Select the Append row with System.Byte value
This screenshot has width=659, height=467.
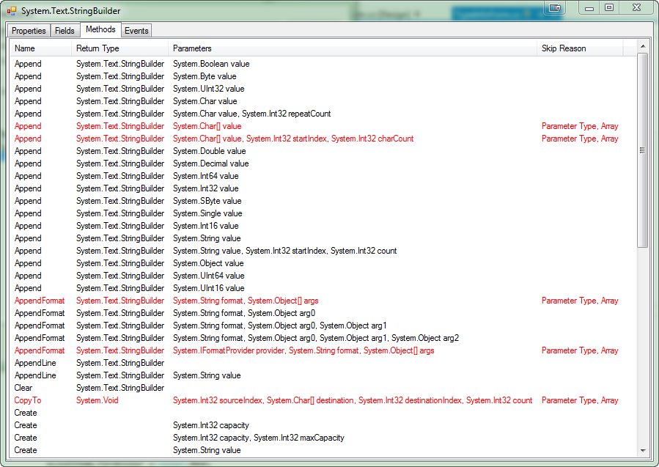tap(323, 76)
